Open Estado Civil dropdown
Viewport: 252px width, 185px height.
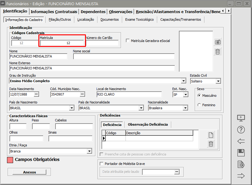[x=218, y=81]
